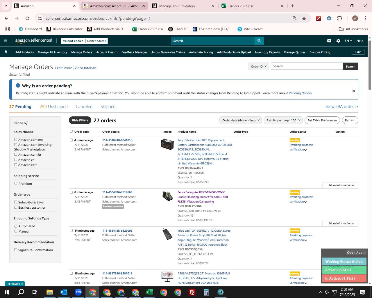Screen dimensions: 372x298
Task: Open the Order date (descending) sort dropdown
Action: pos(240,120)
